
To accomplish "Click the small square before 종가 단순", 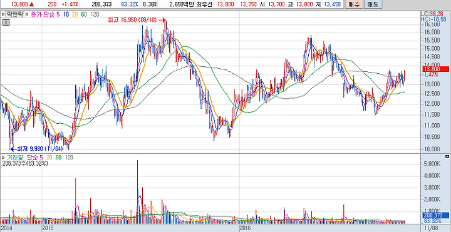I will (26, 14).
